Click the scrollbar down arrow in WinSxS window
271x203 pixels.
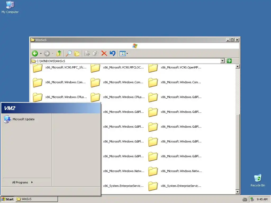(238, 192)
